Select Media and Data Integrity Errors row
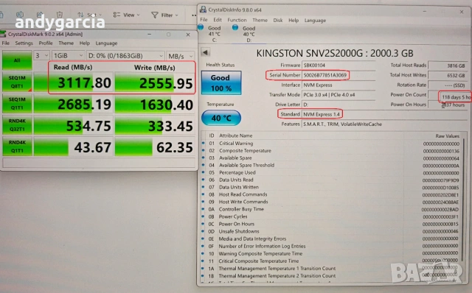This screenshot has height=293, width=472. pyautogui.click(x=331, y=239)
